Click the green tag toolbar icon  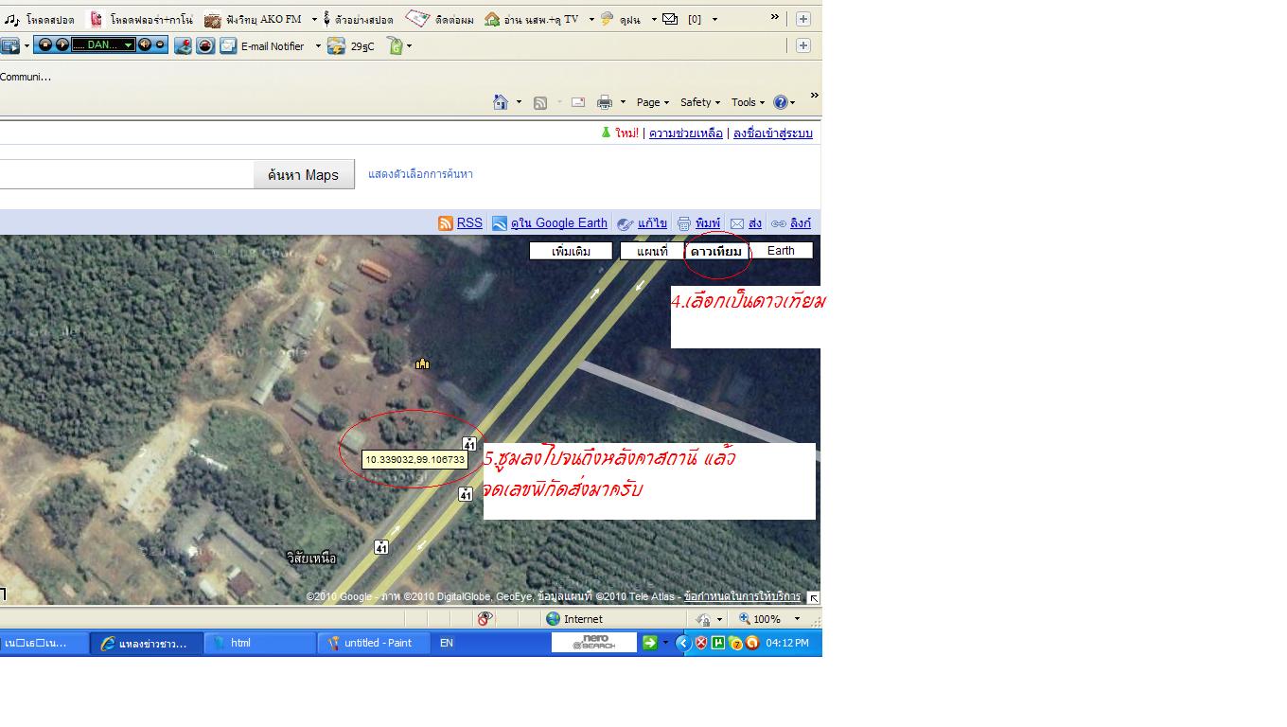(395, 45)
